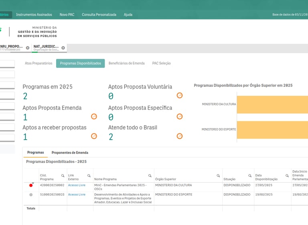Click Situação column header
The image size is (308, 225).
(229, 179)
